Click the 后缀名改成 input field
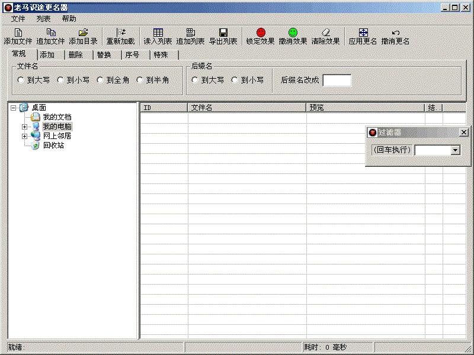Viewport: 474px width, 355px height. [x=337, y=80]
